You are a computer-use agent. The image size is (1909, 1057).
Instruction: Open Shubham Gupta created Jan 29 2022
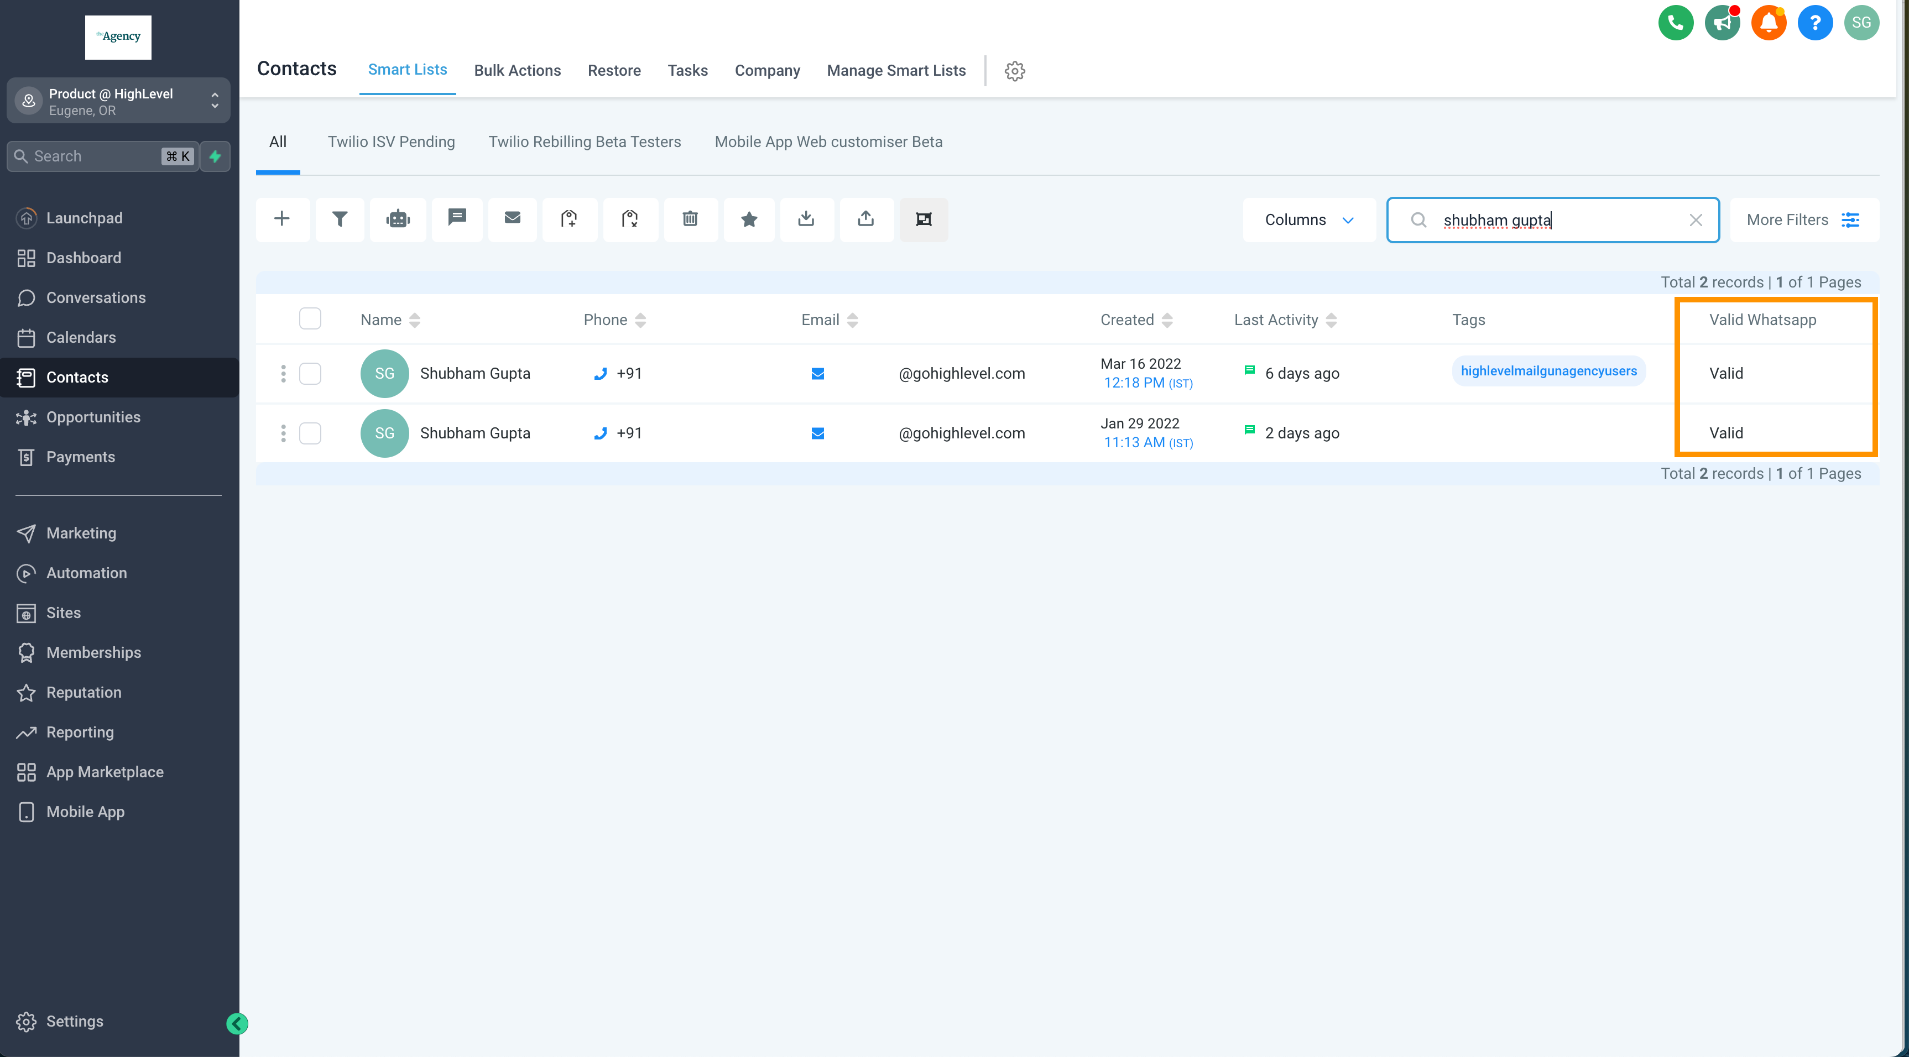(x=475, y=433)
